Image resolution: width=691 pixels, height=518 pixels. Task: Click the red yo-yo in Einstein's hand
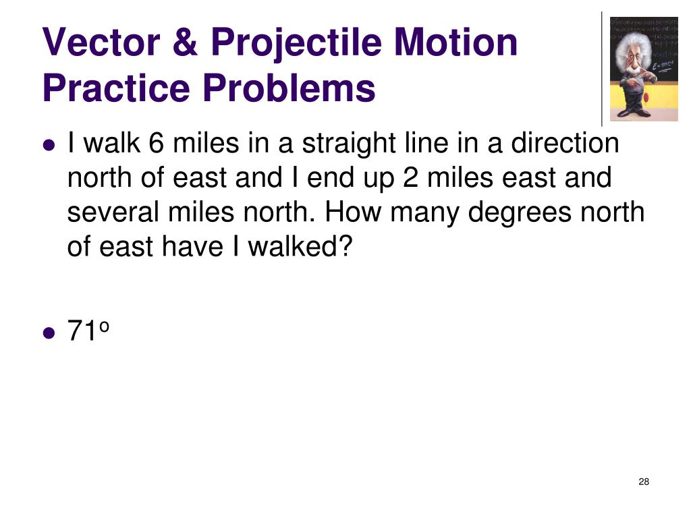[x=647, y=97]
